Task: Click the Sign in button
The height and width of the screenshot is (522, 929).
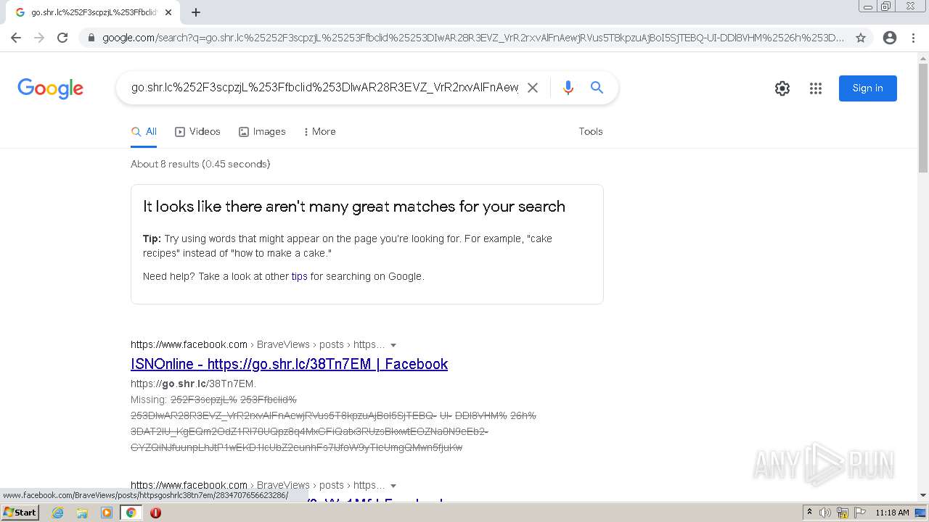Action: point(868,88)
